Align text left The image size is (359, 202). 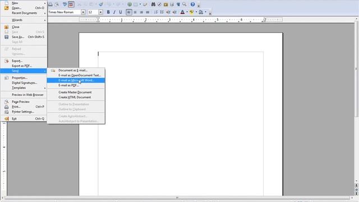tap(129, 12)
